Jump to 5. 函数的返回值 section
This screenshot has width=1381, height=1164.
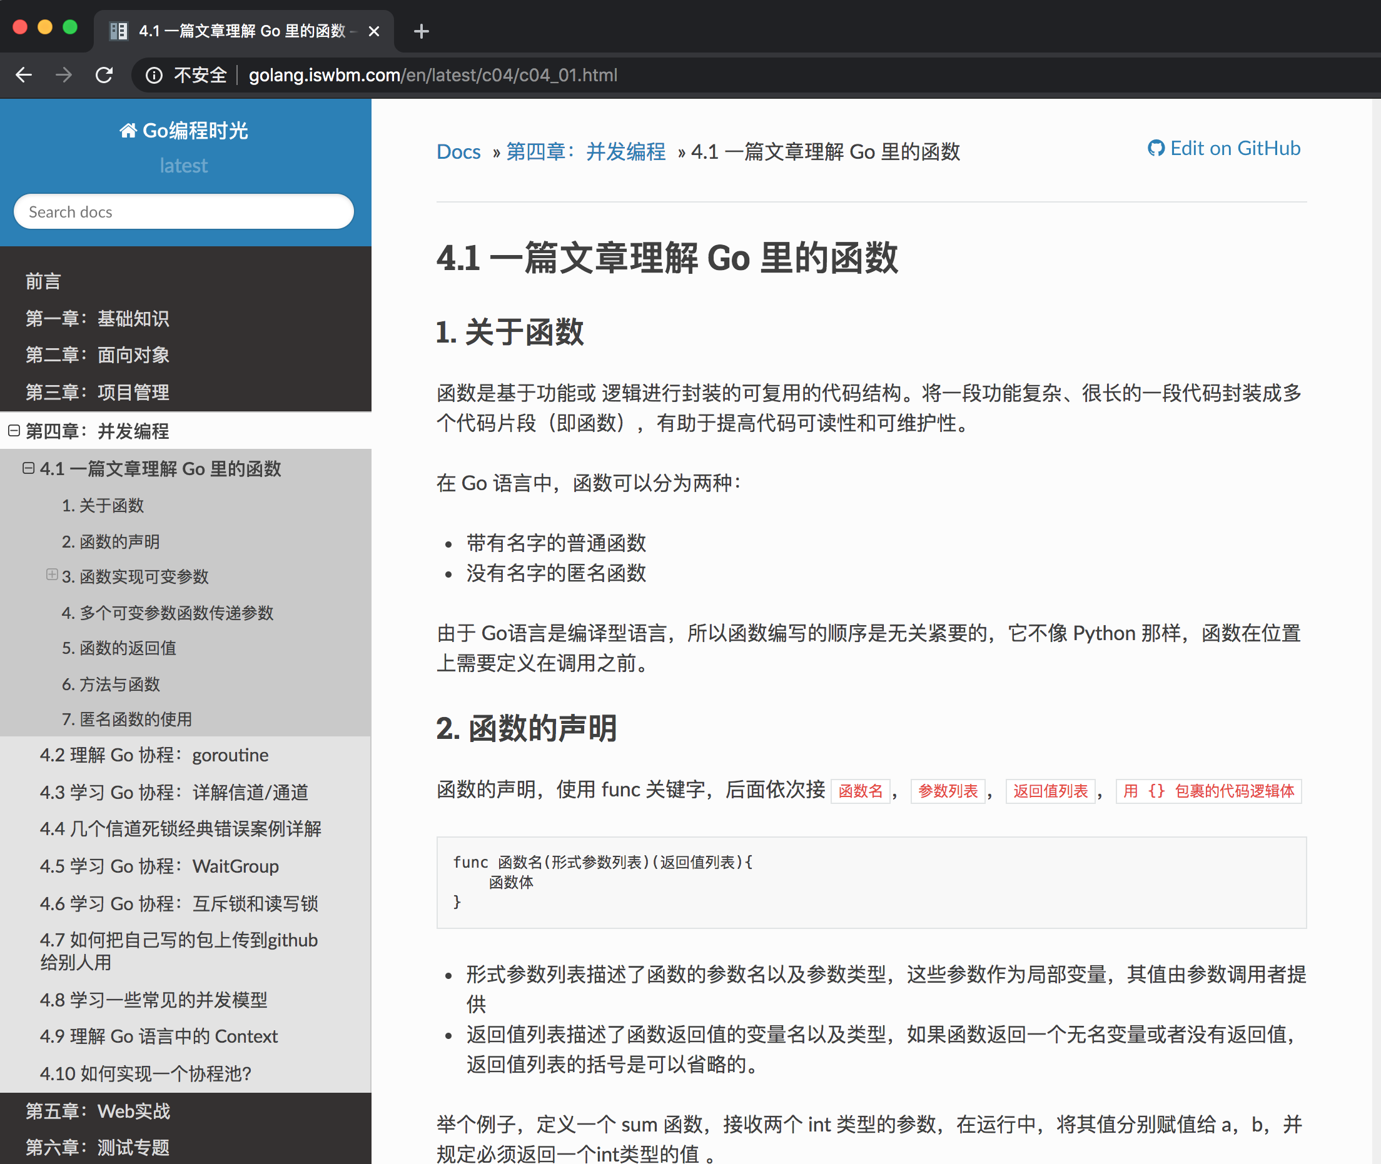tap(119, 648)
